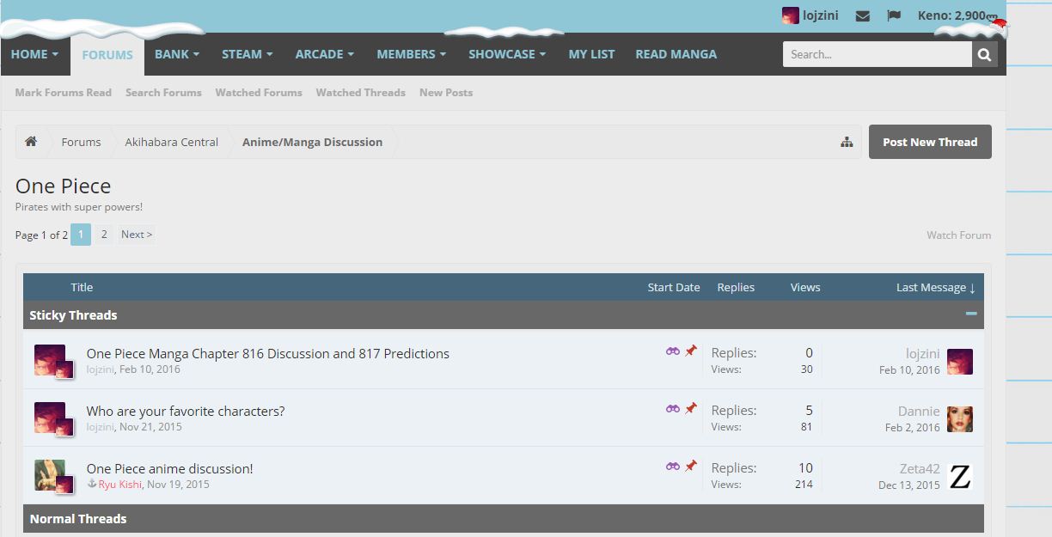Select the MY LIST menu item
This screenshot has height=537, width=1052.
591,54
